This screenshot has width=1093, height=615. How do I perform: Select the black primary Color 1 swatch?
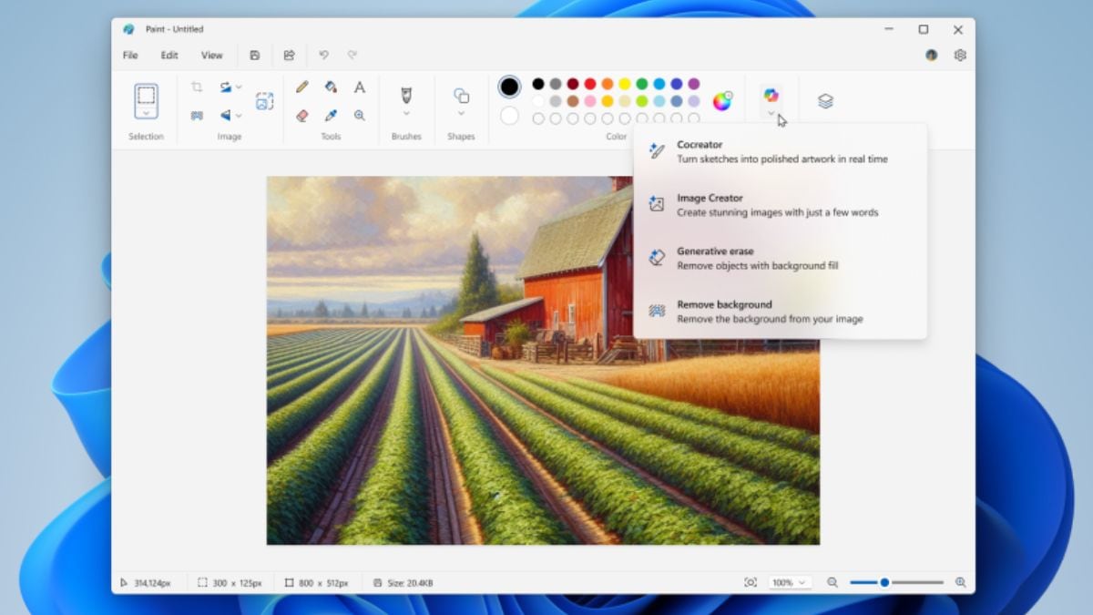[509, 87]
